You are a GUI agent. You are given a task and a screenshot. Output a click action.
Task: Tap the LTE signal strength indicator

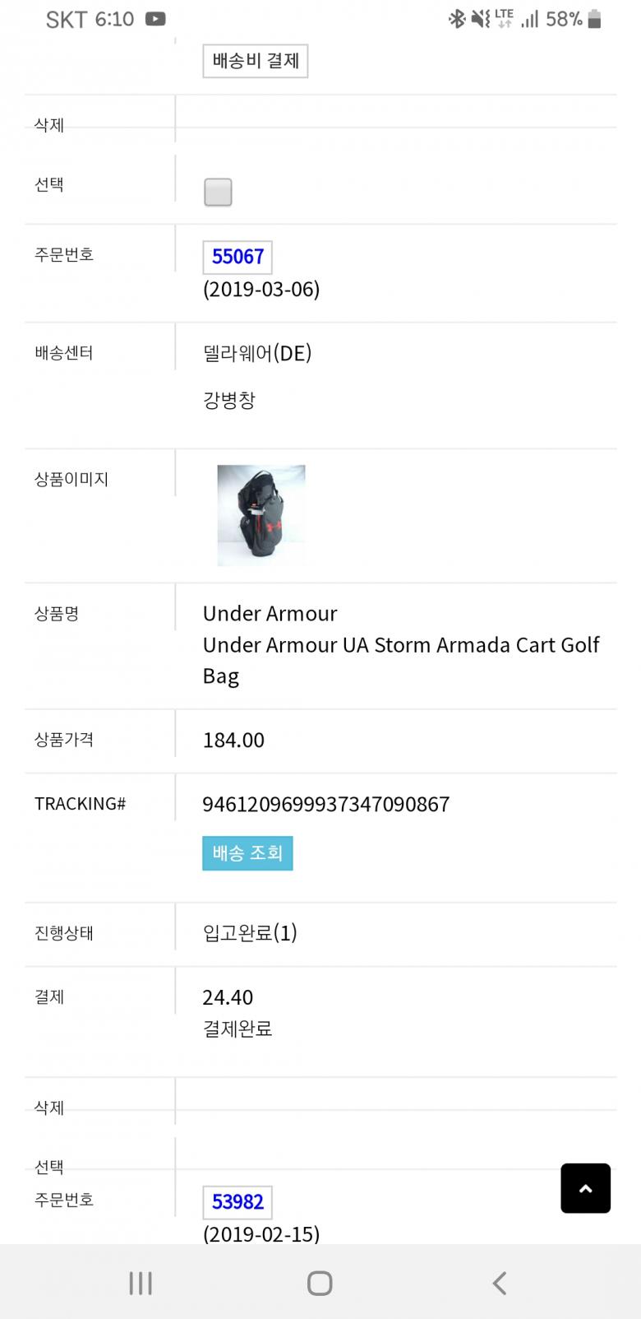click(x=529, y=19)
